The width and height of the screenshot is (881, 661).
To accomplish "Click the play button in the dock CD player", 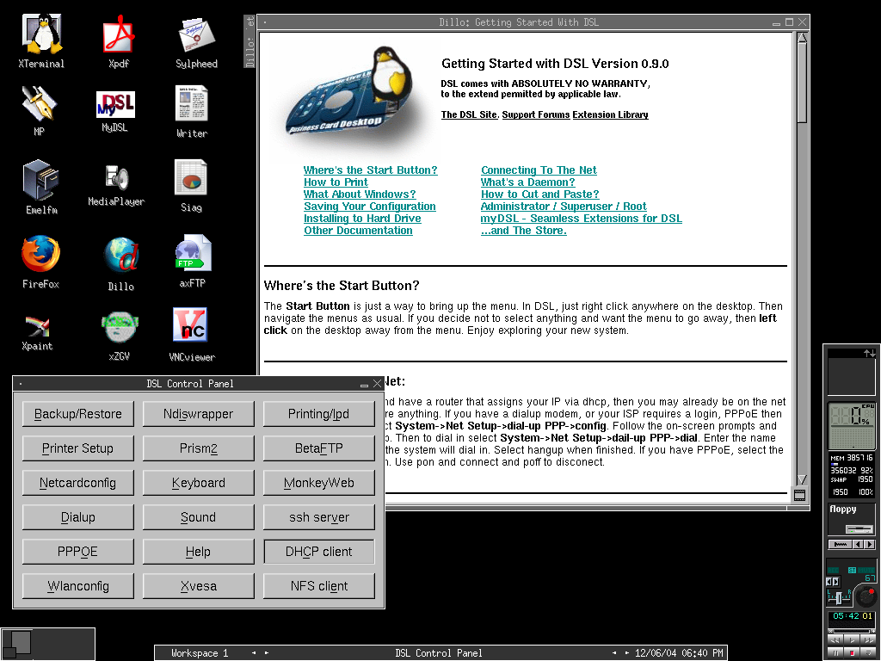I will (x=851, y=640).
